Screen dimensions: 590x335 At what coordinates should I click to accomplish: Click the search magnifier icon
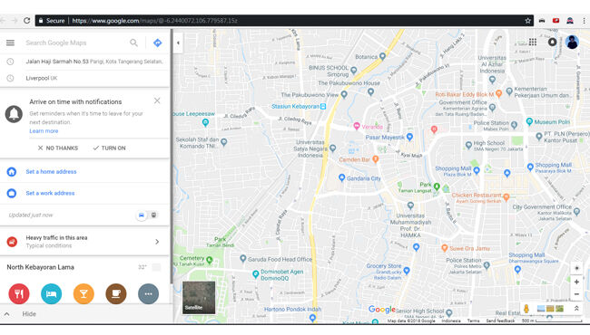(x=133, y=43)
